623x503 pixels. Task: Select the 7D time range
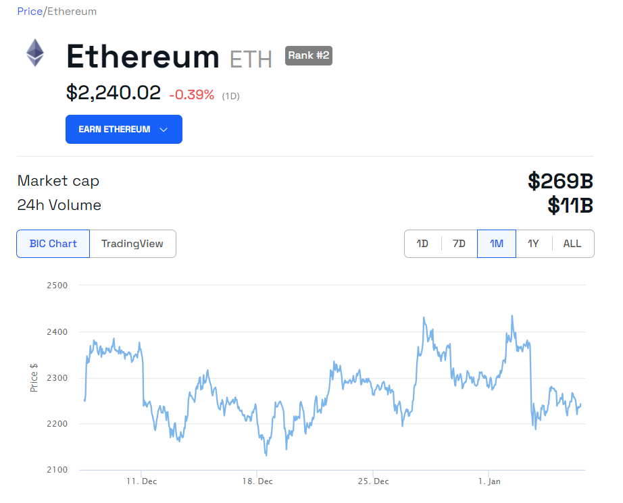[459, 244]
